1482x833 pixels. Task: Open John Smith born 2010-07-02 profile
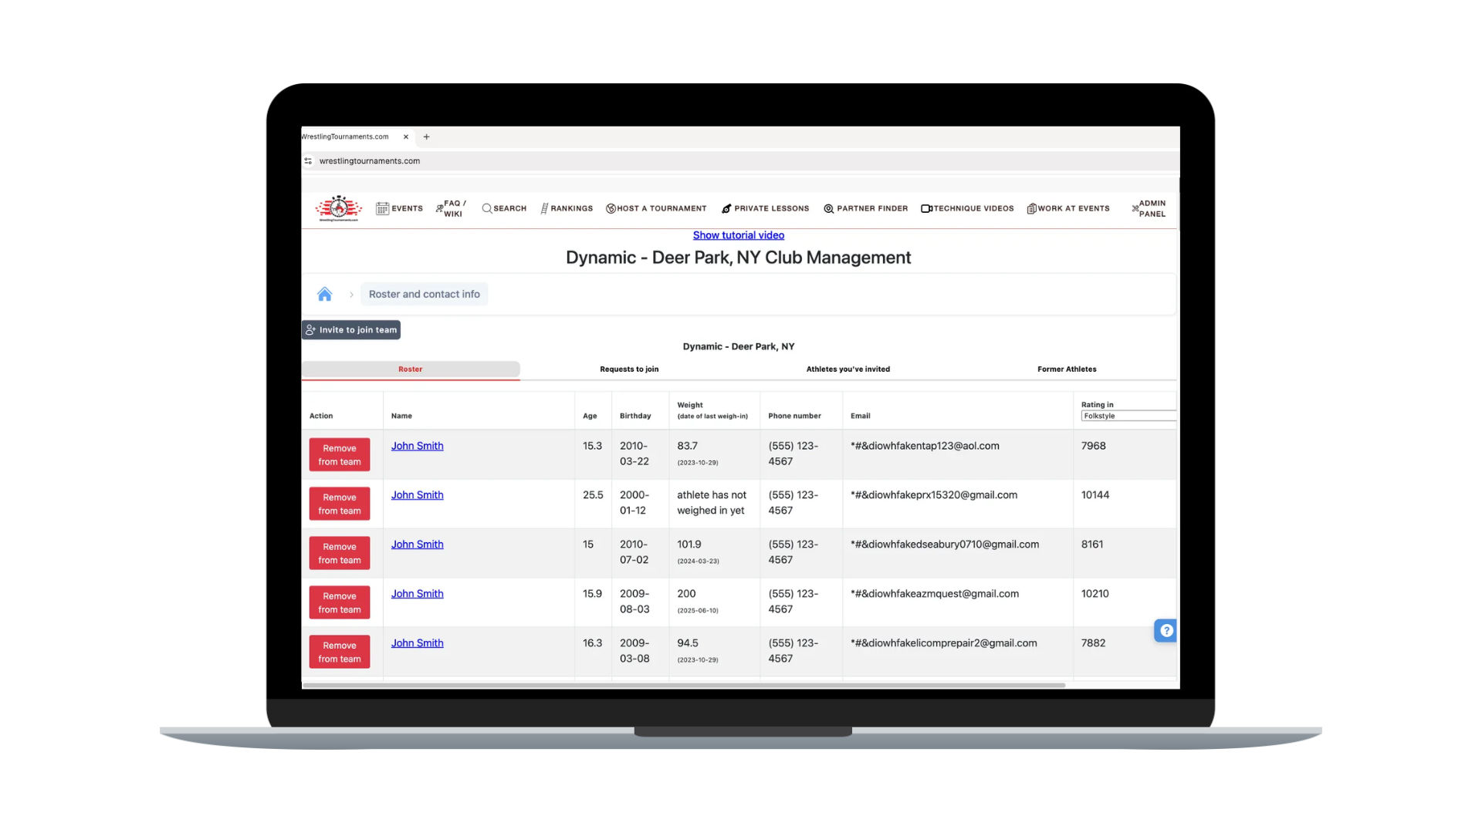pos(417,545)
